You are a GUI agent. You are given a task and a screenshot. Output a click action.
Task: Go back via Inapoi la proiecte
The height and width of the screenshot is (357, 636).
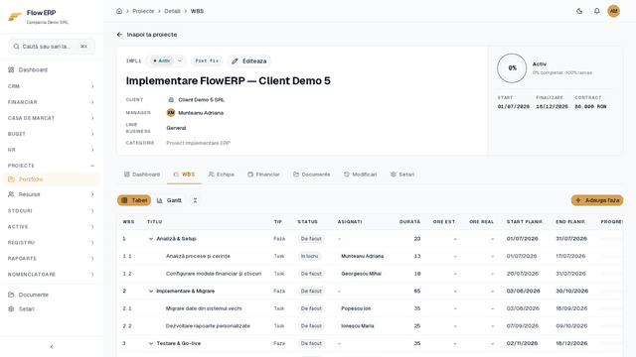[x=147, y=35]
